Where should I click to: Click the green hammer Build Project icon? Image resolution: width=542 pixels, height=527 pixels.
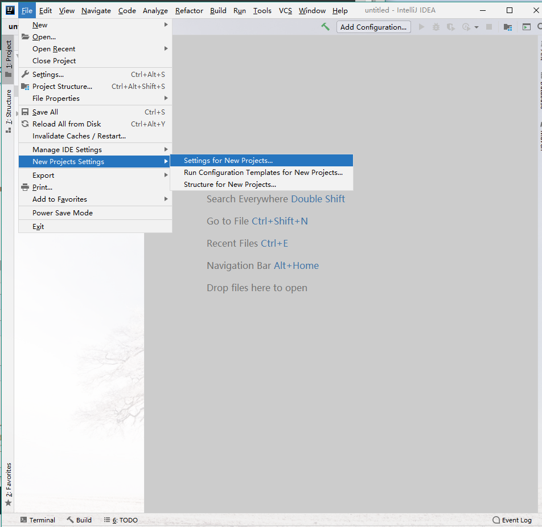coord(325,27)
